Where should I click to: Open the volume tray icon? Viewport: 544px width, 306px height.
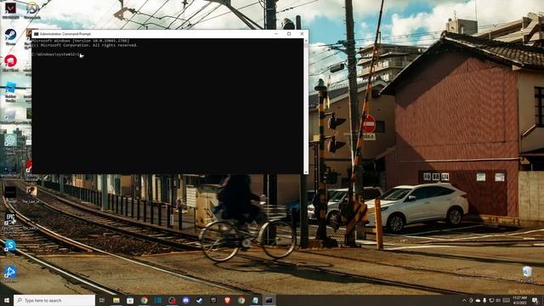point(498,300)
